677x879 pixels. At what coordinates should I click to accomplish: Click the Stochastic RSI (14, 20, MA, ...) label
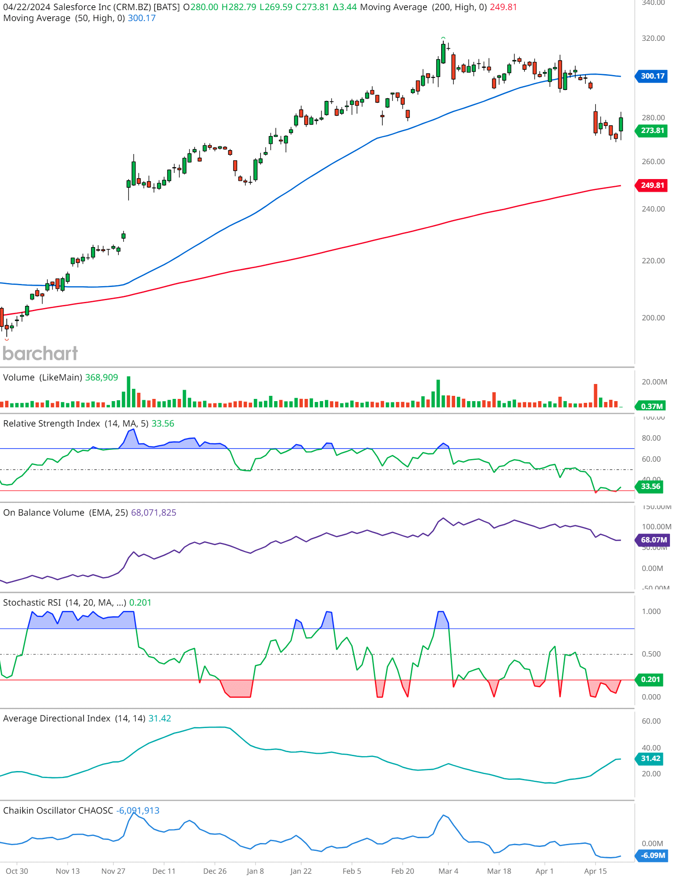64,603
